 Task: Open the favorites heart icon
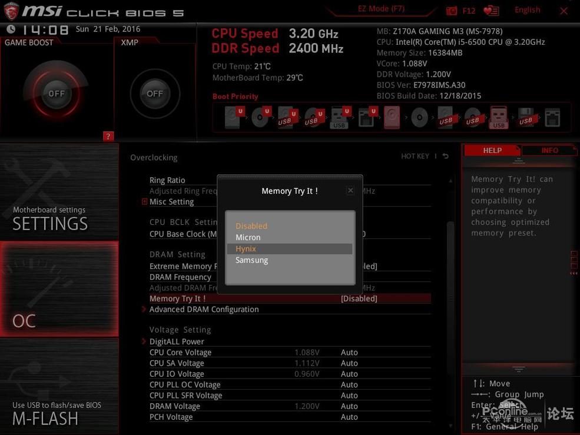click(x=491, y=11)
